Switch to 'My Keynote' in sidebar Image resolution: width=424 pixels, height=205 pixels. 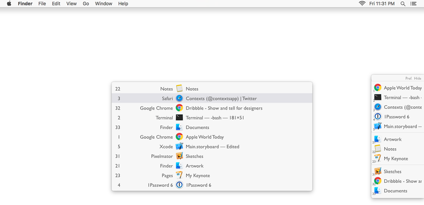[x=396, y=159]
